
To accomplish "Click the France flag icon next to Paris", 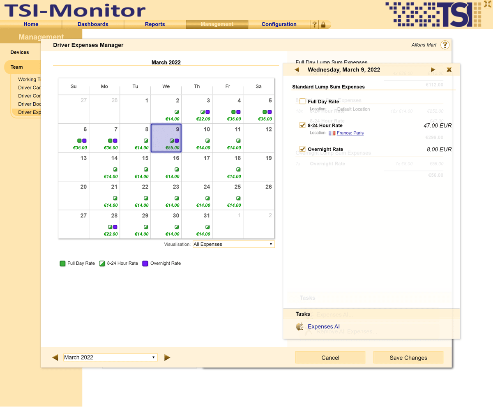I will (x=332, y=133).
